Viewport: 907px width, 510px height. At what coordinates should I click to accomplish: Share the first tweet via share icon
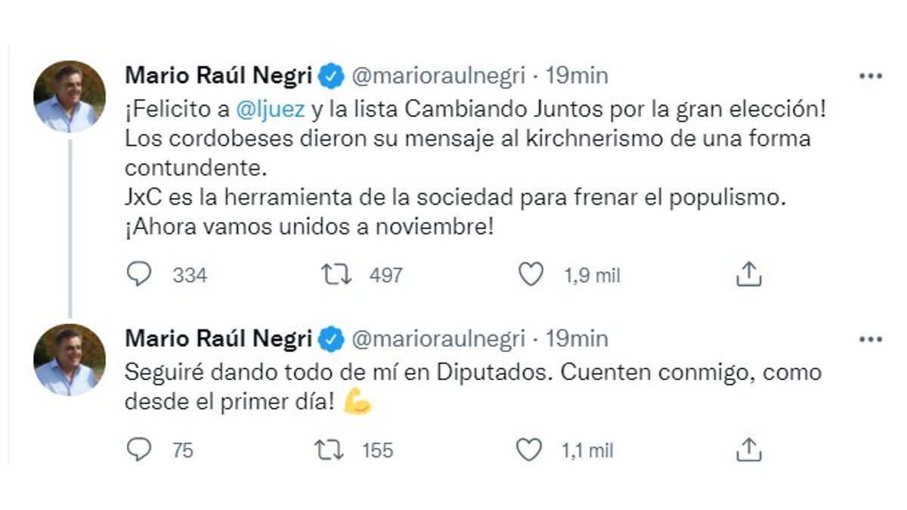(x=748, y=275)
